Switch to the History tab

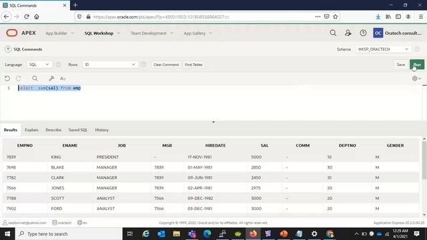click(102, 130)
